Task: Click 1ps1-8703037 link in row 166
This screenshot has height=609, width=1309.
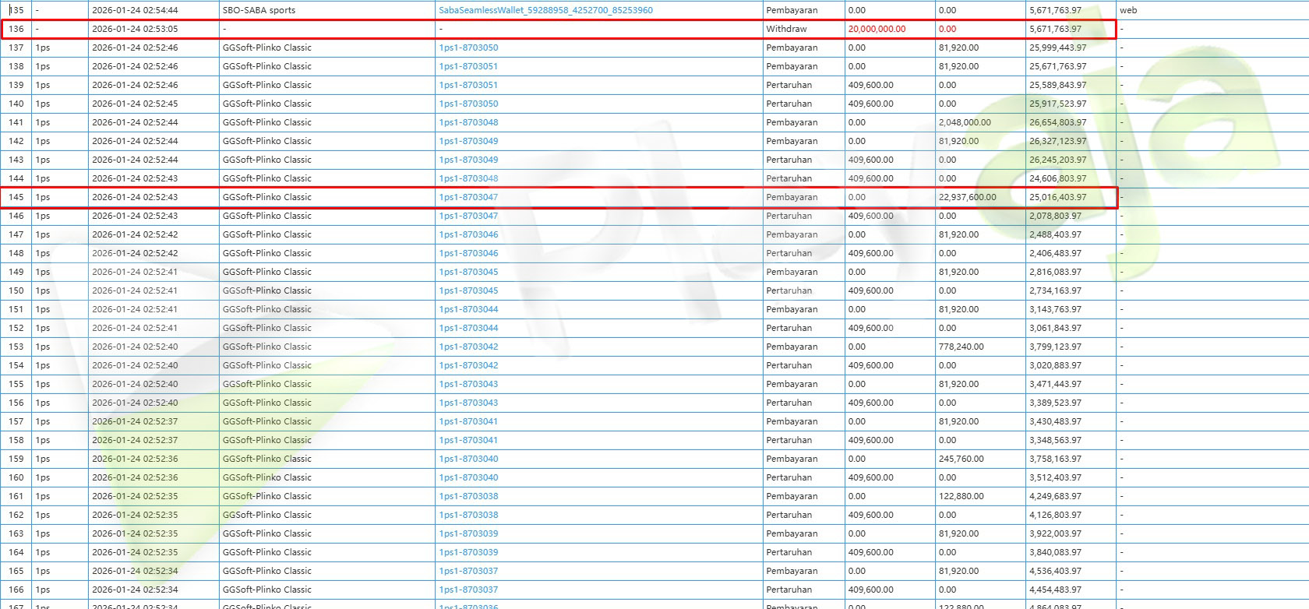Action: [468, 590]
